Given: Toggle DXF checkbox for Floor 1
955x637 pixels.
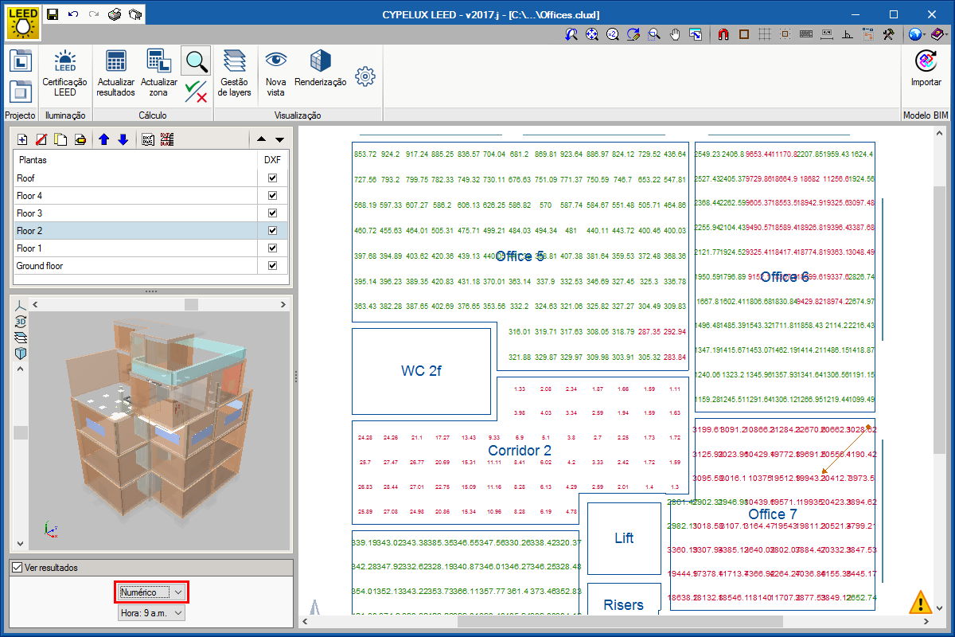Looking at the screenshot, I should [x=272, y=248].
